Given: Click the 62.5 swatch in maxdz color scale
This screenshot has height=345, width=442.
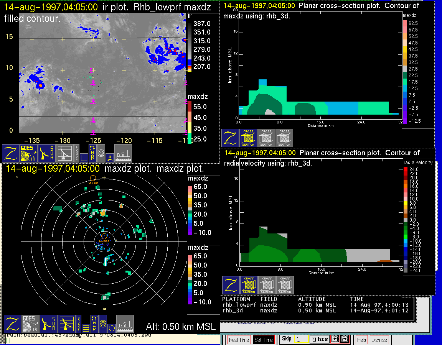Looking at the screenshot, I should [x=404, y=23].
